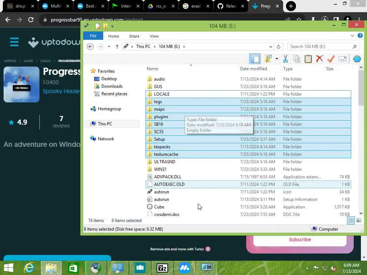Image resolution: width=367 pixels, height=275 pixels.
Task: Cut selected items with scissors icon
Action: [x=285, y=59]
